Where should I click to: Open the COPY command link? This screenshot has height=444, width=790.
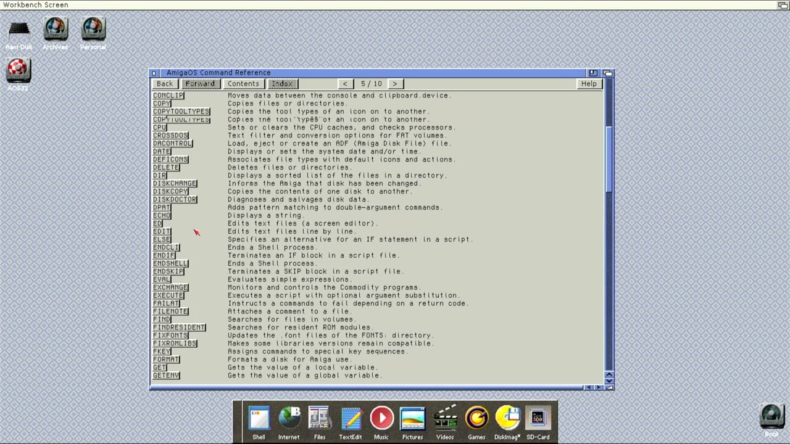(x=162, y=104)
